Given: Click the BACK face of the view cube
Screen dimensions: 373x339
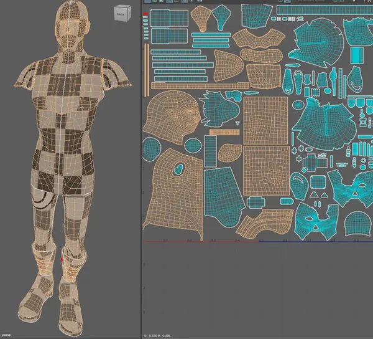Looking at the screenshot, I should 121,14.
